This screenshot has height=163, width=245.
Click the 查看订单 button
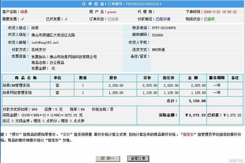pyautogui.click(x=138, y=159)
